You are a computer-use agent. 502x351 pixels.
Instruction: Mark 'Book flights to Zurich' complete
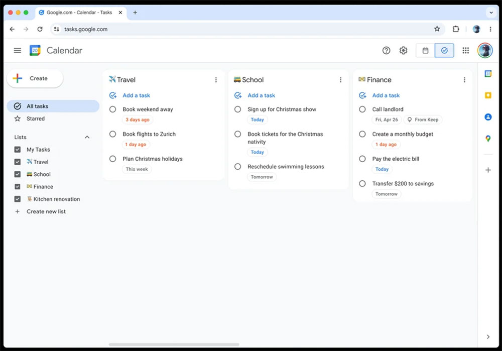coord(112,134)
